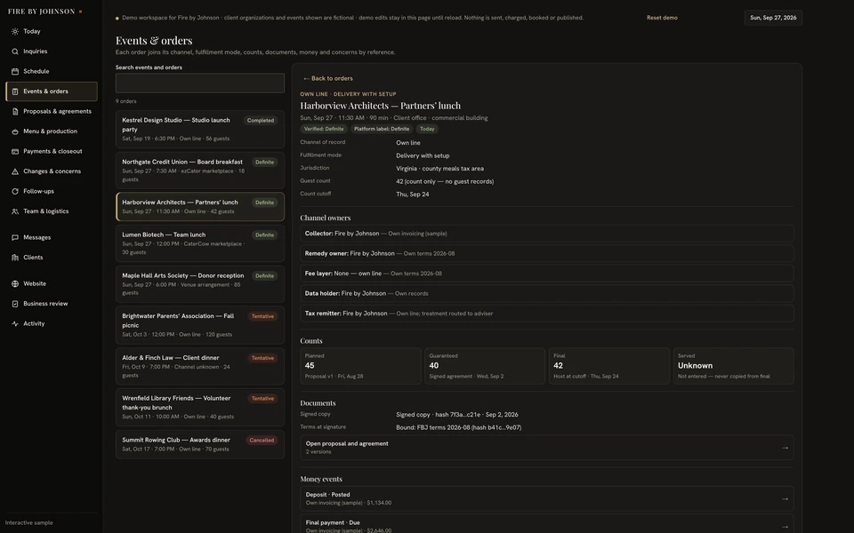Screen dimensions: 854x533
Task: Select the Lumen Biotech Team lunch order
Action: pyautogui.click(x=200, y=243)
